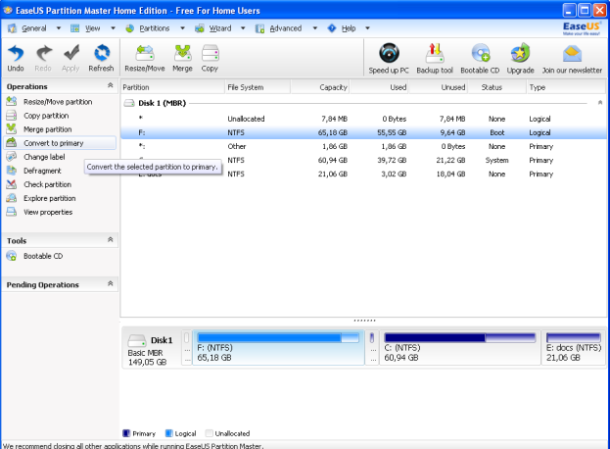Select C: (NTFS) block in disk map
This screenshot has height=449, width=610.
[460, 348]
